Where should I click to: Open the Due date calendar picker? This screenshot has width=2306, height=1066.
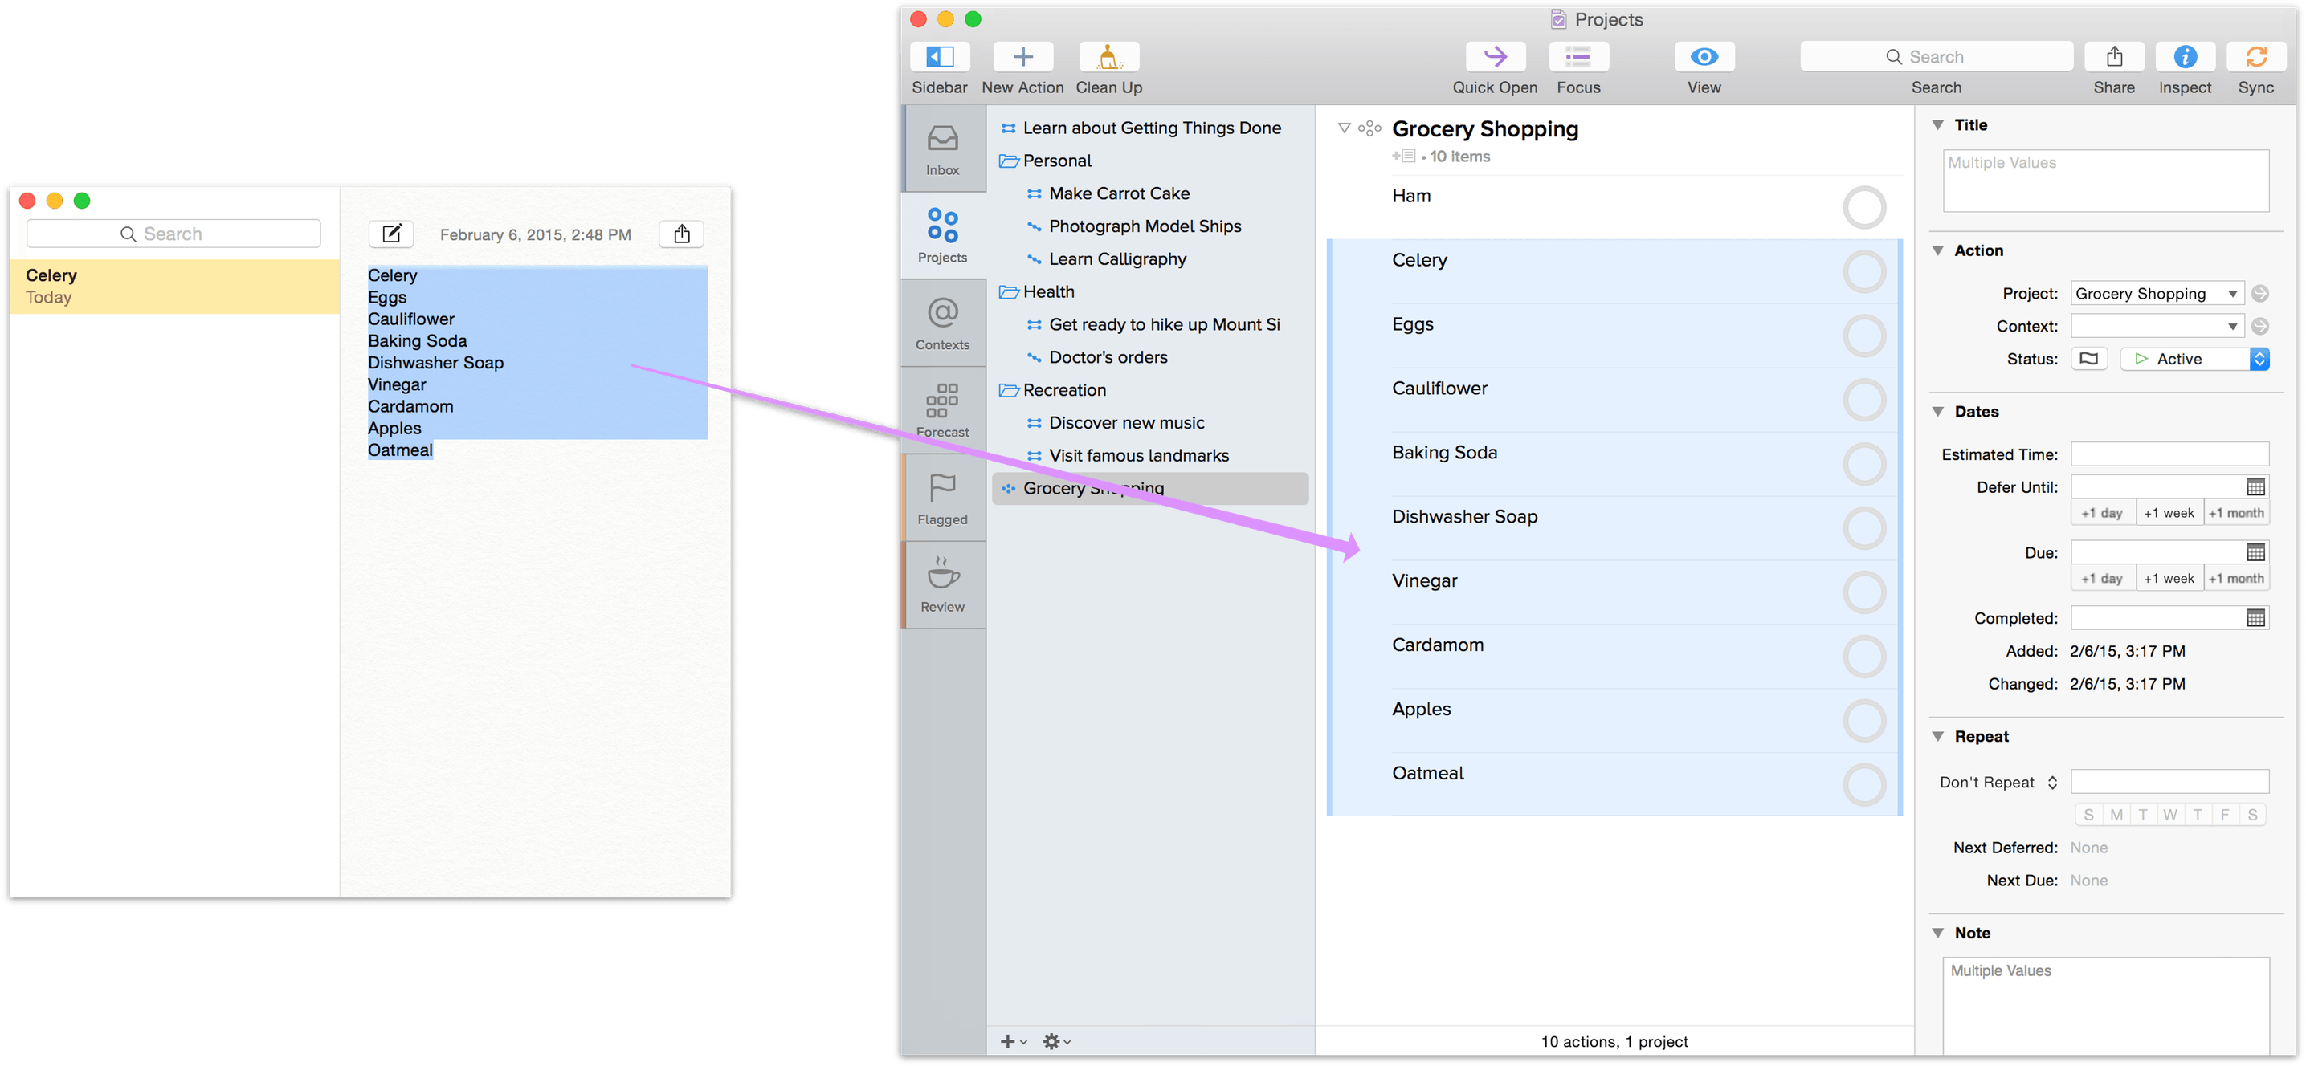tap(2255, 553)
